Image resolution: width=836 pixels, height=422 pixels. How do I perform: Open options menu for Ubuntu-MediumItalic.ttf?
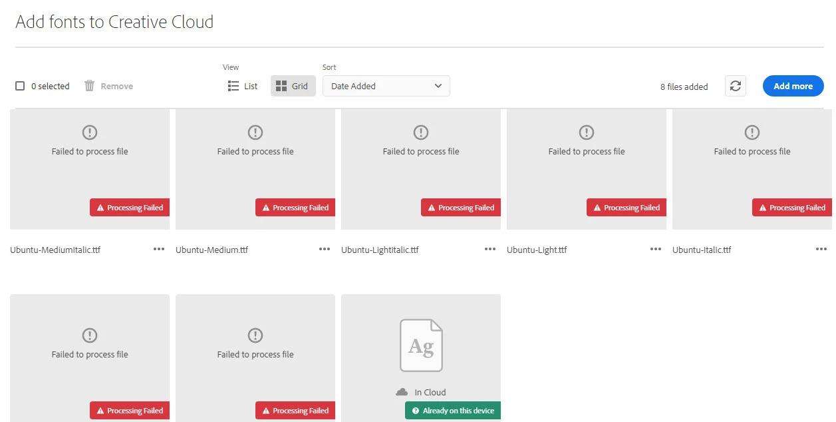click(x=159, y=249)
